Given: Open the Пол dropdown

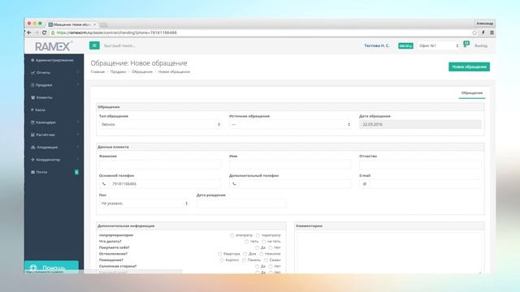Looking at the screenshot, I should pos(144,204).
